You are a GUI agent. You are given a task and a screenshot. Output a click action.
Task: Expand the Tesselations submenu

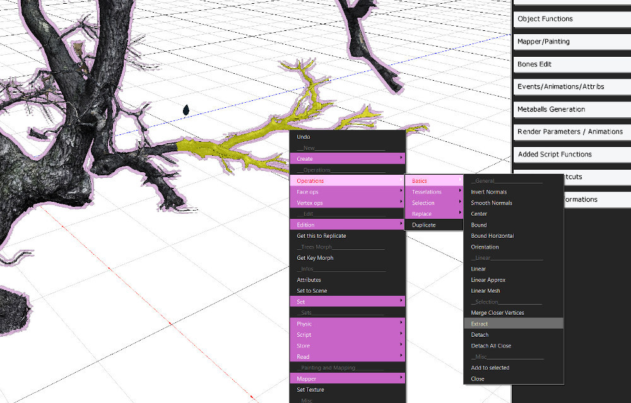click(434, 192)
